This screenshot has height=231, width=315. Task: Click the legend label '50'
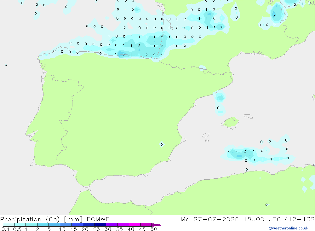click(x=154, y=229)
